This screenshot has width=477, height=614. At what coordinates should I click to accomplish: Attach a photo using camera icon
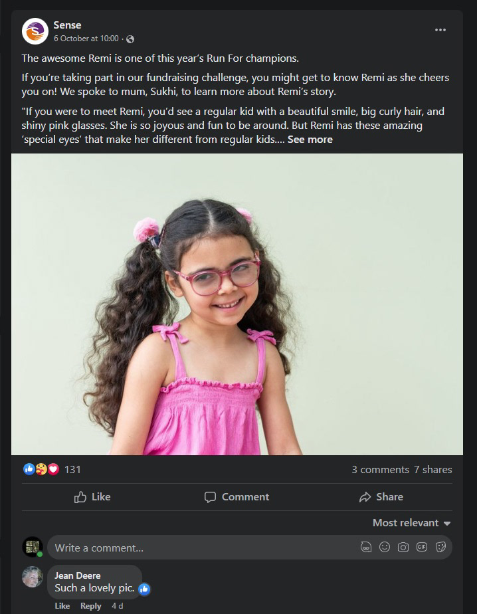tap(403, 547)
